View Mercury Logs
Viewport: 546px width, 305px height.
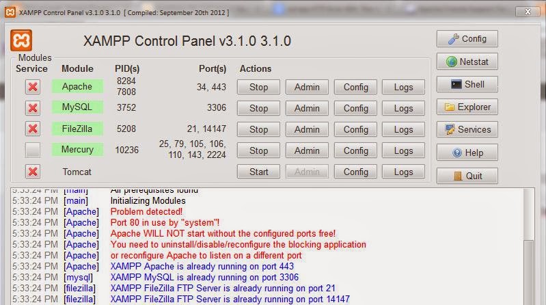click(x=404, y=150)
